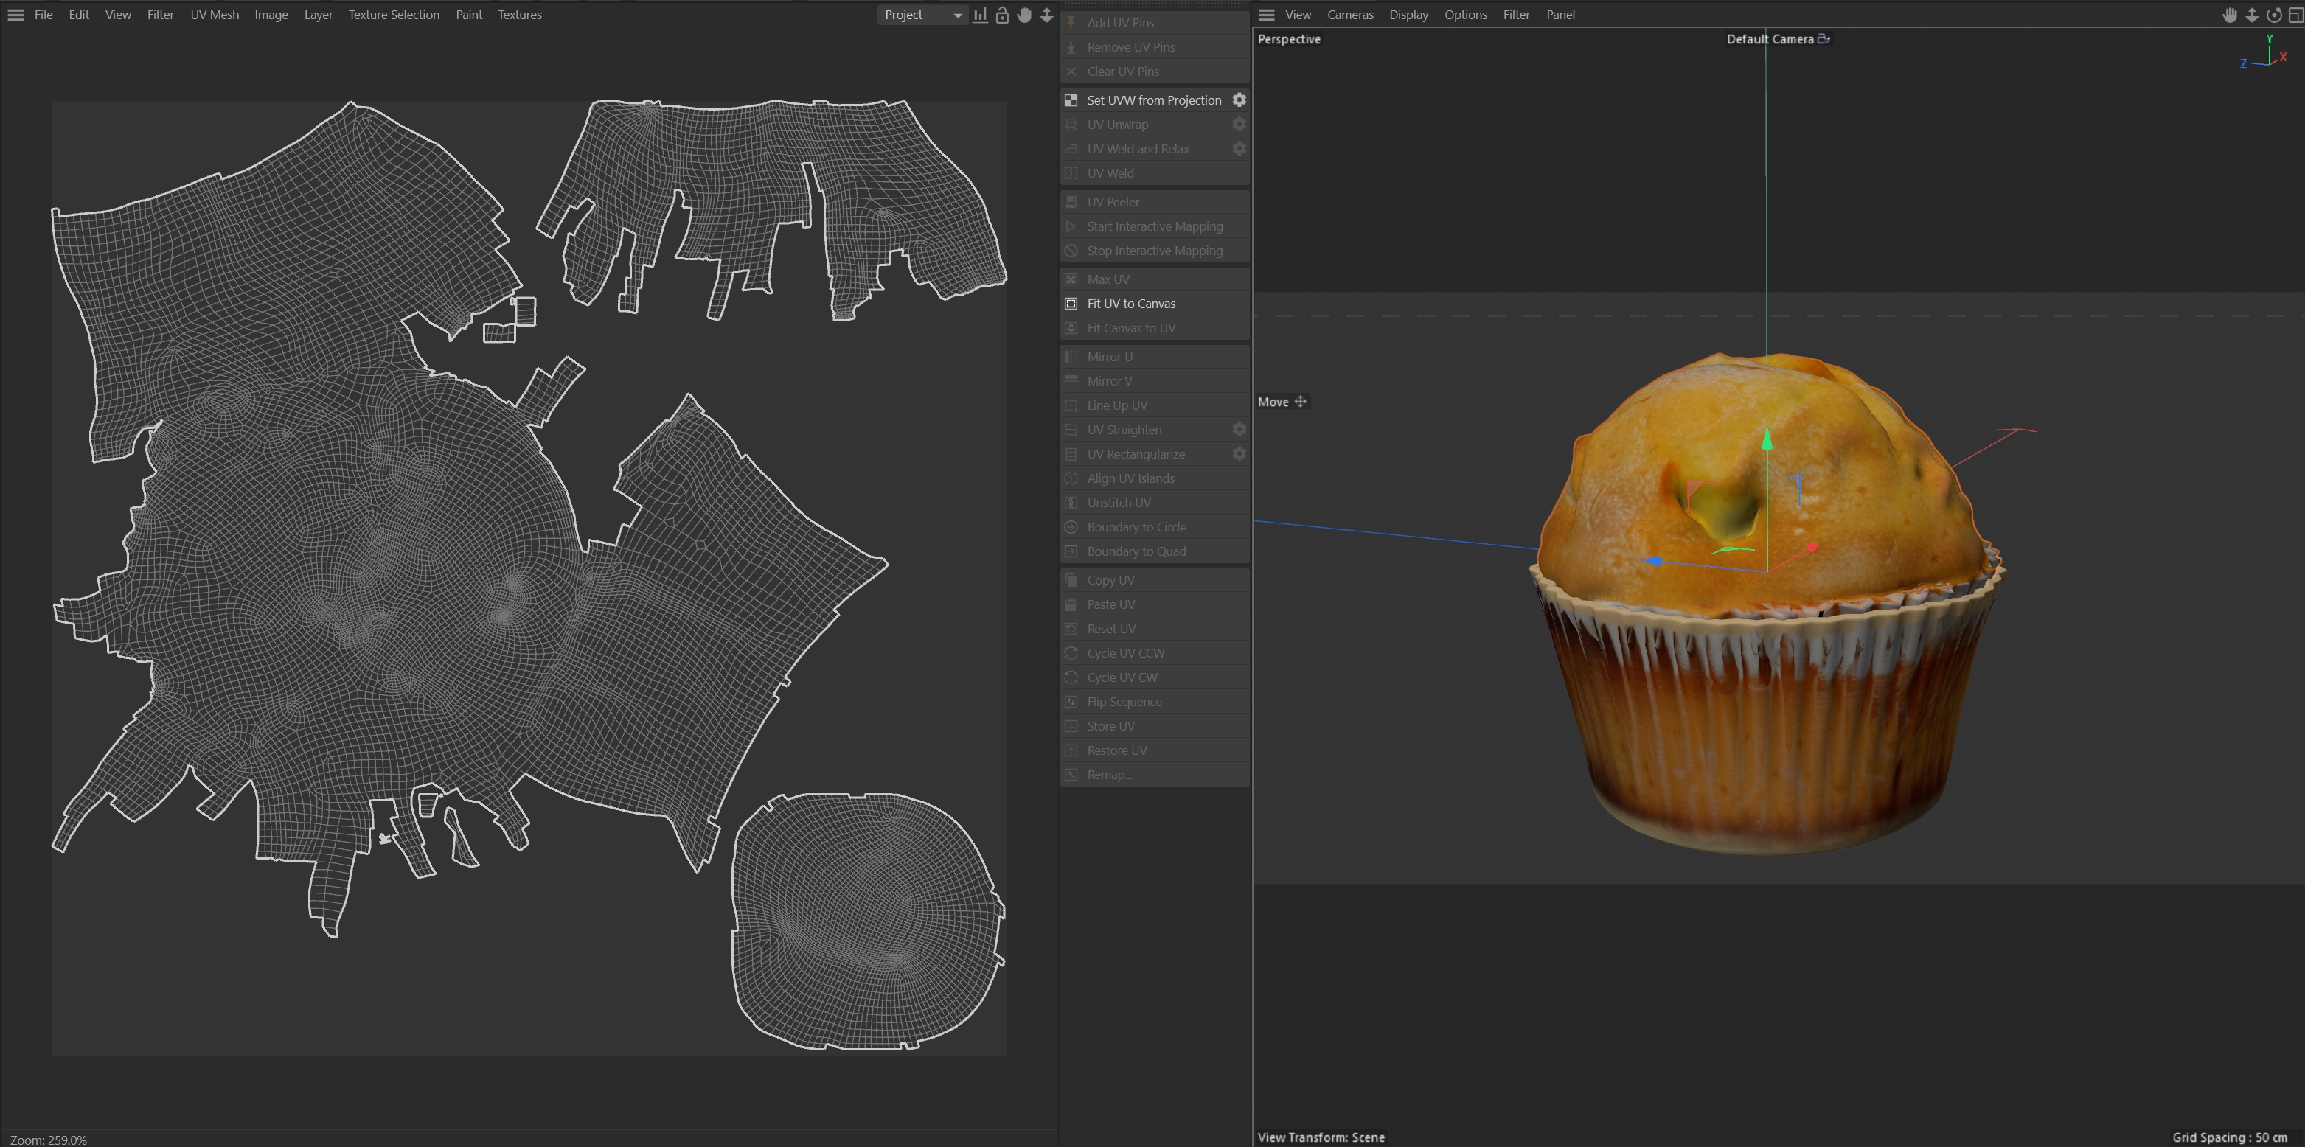Click the Fit UV to Canvas icon
The width and height of the screenshot is (2305, 1147).
[x=1071, y=304]
